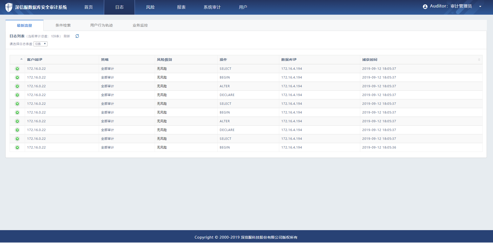
Task: Click the 刷新 refresh link
Action: tap(67, 36)
